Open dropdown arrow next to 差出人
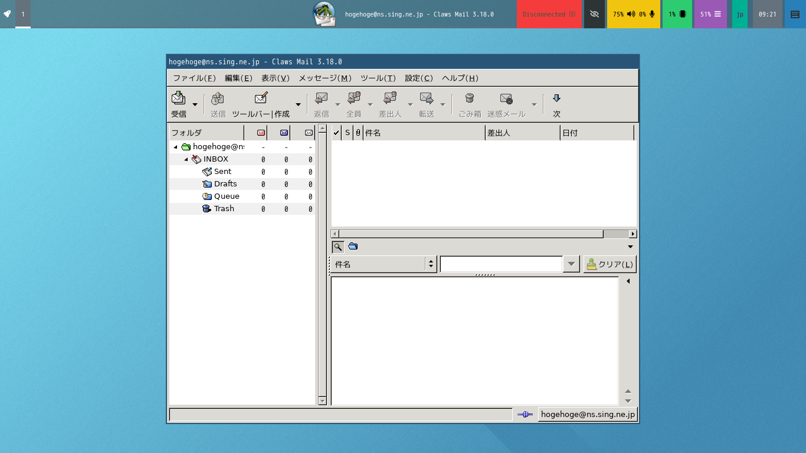 click(x=410, y=104)
